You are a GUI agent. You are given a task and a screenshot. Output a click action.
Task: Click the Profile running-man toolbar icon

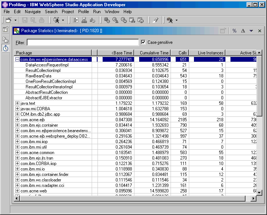pyautogui.click(x=169, y=20)
